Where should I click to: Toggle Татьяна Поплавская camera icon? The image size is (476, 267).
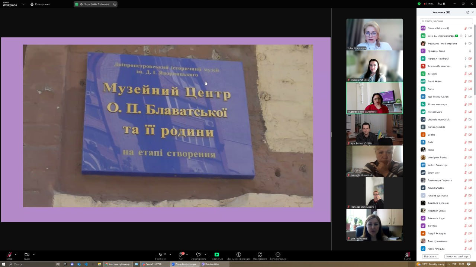pos(470,66)
